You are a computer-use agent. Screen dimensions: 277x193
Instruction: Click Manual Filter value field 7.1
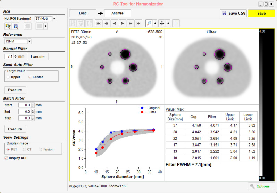tap(9, 56)
